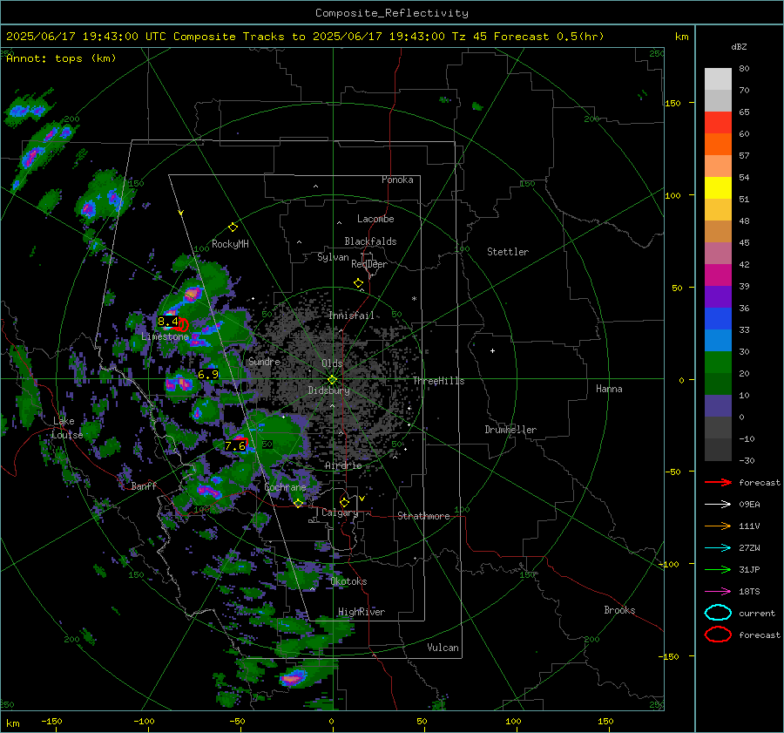Click the Drumheller label
This screenshot has width=784, height=733.
(510, 430)
